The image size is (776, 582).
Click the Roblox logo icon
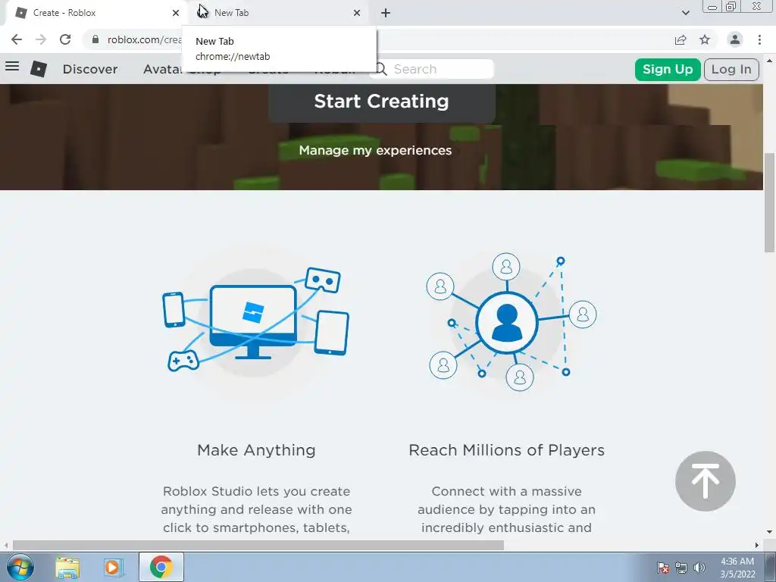[x=39, y=69]
